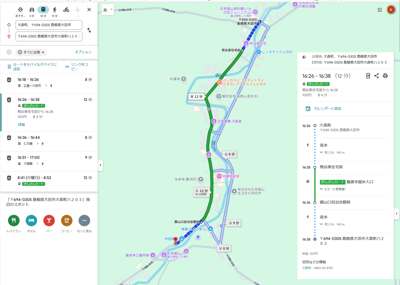The image size is (400, 285).
Task: Close the directions panel
Action: [x=89, y=10]
